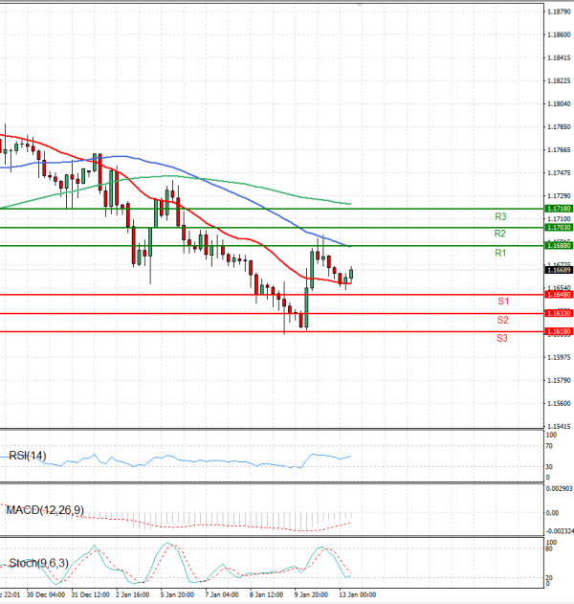Click the 1.17180 green price tag

point(561,208)
